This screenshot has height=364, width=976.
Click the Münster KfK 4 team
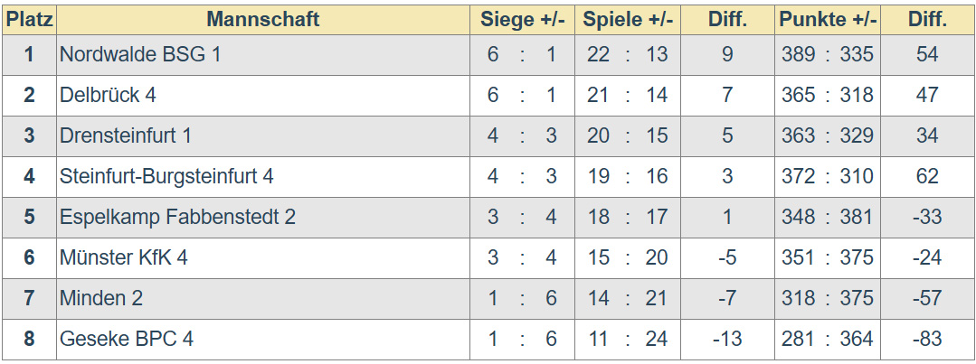click(x=124, y=257)
